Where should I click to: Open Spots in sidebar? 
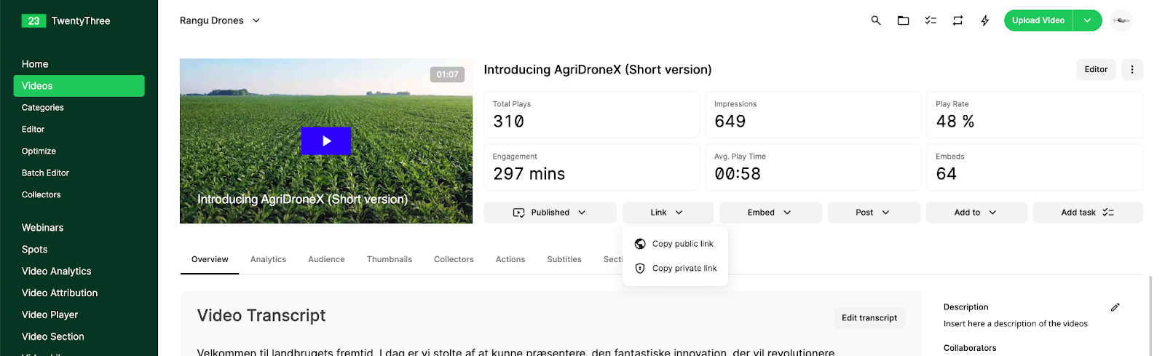35,250
